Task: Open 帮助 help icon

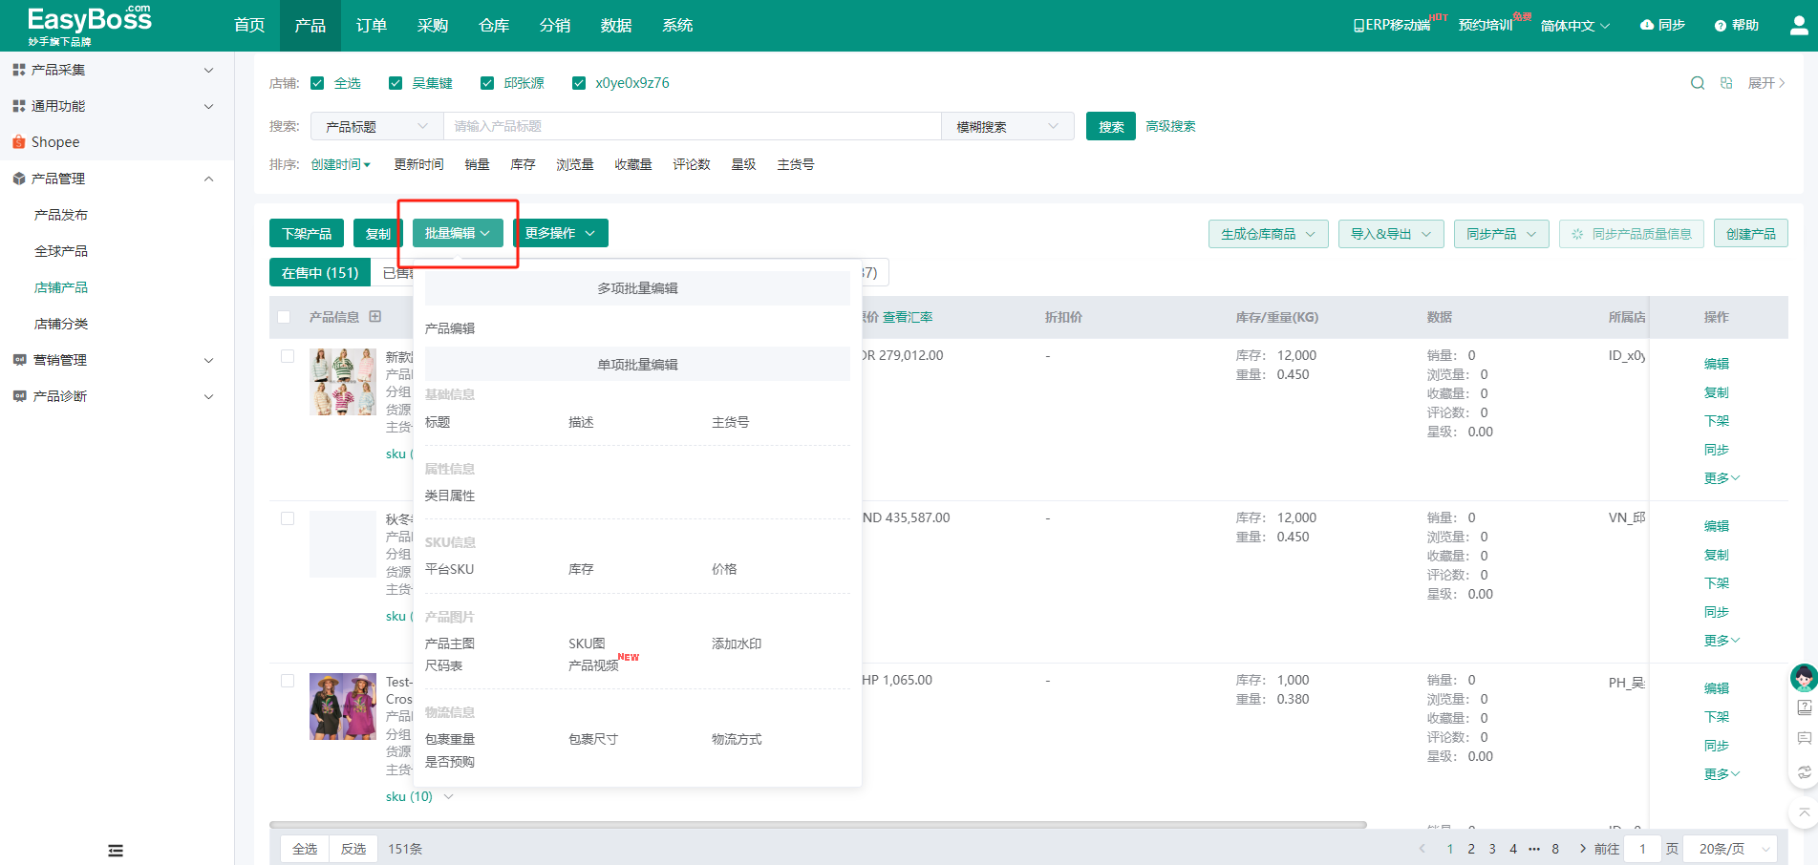Action: [x=1721, y=26]
